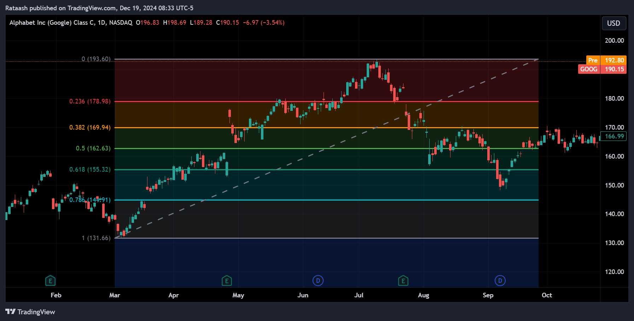The image size is (634, 321).
Task: Select the 1 (131.66) Fibonacci label
Action: (x=96, y=238)
